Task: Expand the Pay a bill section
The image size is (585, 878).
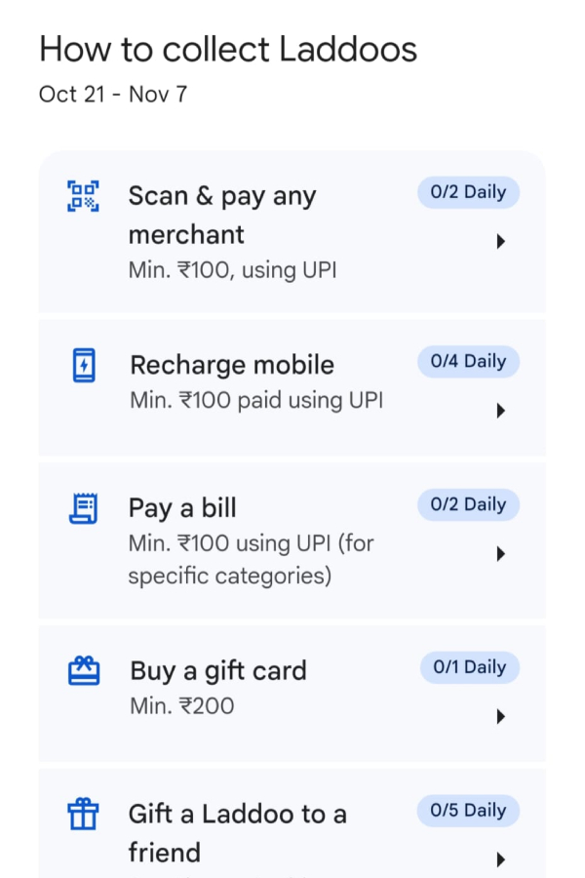Action: pos(501,553)
